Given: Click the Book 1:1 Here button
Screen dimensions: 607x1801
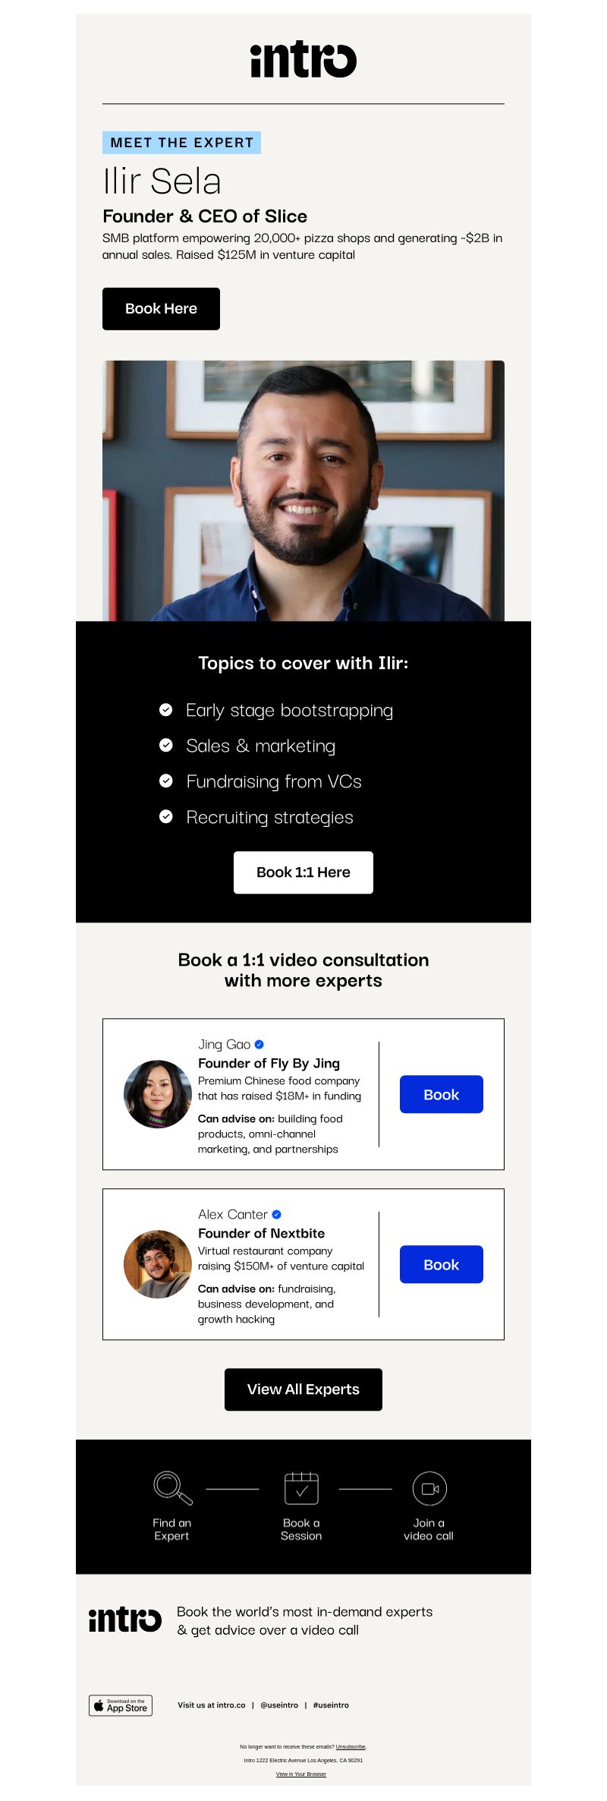Looking at the screenshot, I should coord(303,872).
